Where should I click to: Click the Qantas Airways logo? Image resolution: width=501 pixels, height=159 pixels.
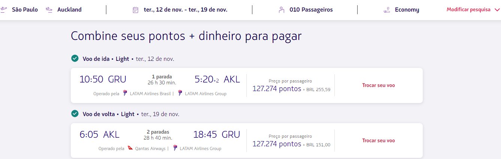tap(130, 148)
